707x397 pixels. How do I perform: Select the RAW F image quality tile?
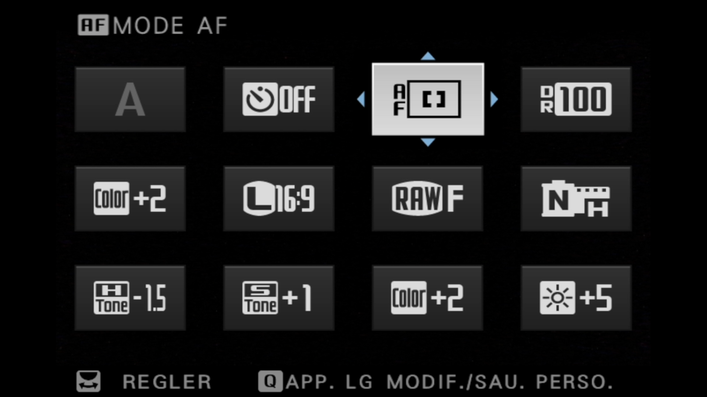click(x=428, y=198)
